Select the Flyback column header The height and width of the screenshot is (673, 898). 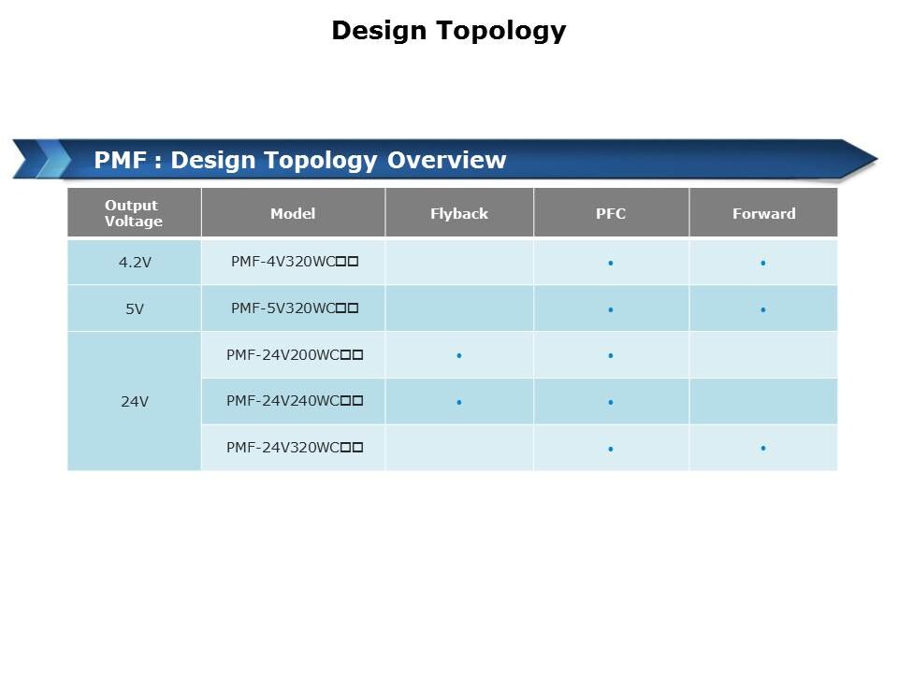(459, 213)
